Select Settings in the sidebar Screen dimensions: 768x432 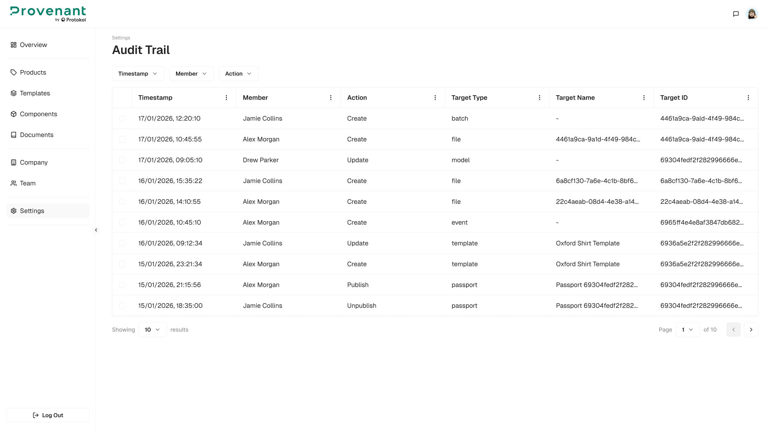pyautogui.click(x=48, y=211)
